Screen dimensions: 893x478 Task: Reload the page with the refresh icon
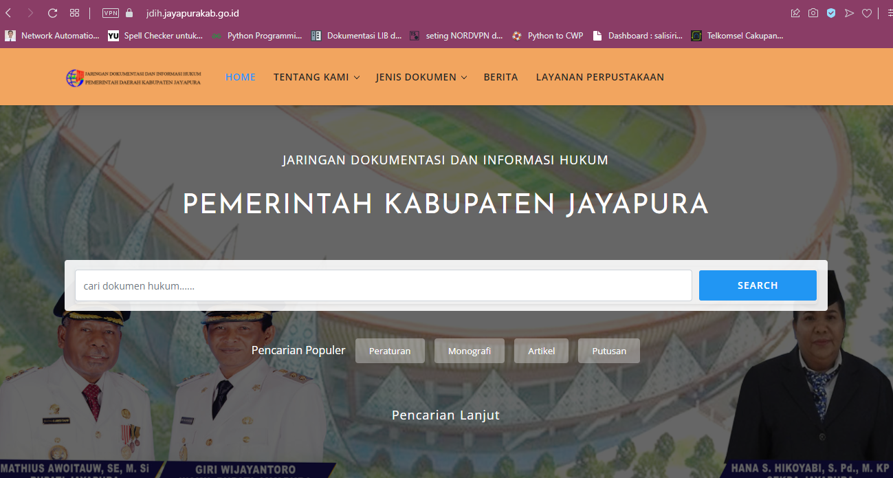point(52,13)
